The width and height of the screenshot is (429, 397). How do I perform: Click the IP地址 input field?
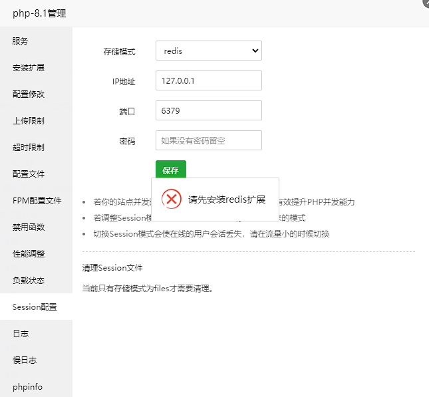click(x=208, y=80)
